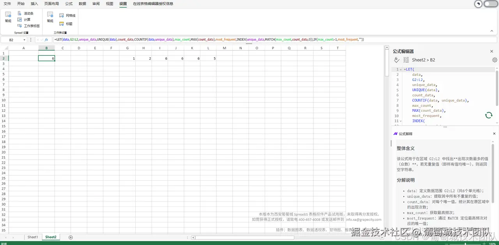Click the fx insert function icon
Viewport: 499px width, 245px height.
pos(46,40)
